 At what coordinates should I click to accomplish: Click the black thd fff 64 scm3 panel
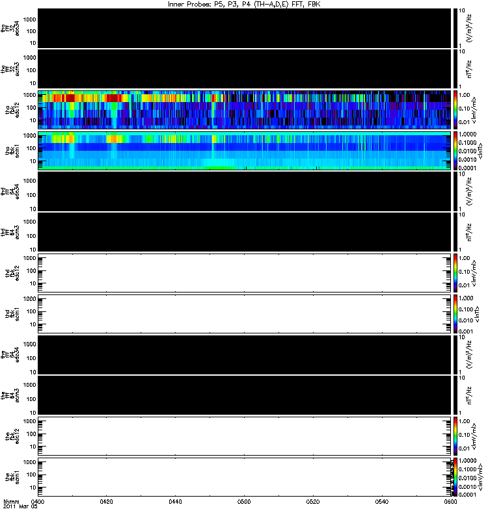pyautogui.click(x=245, y=232)
